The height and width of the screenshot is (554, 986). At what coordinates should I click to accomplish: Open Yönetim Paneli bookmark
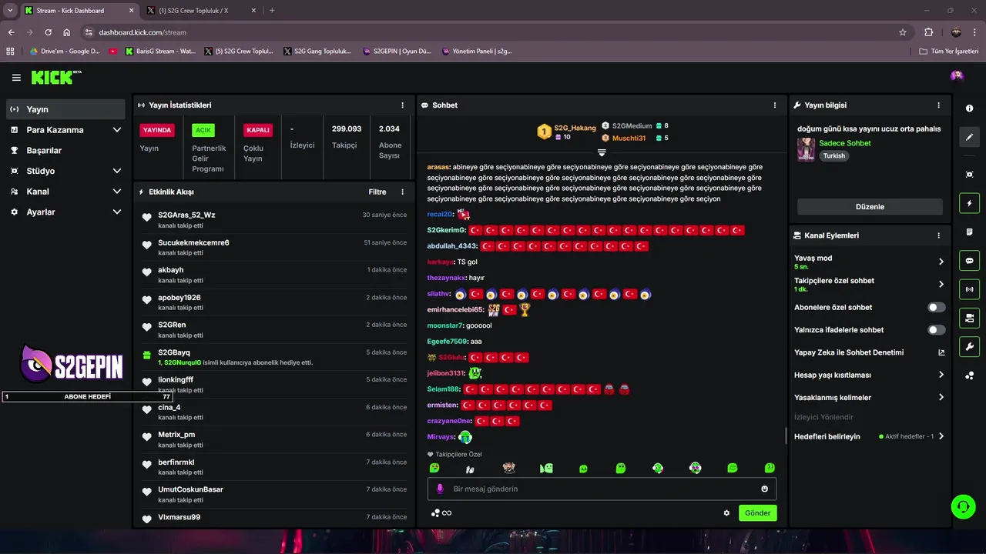tap(477, 52)
